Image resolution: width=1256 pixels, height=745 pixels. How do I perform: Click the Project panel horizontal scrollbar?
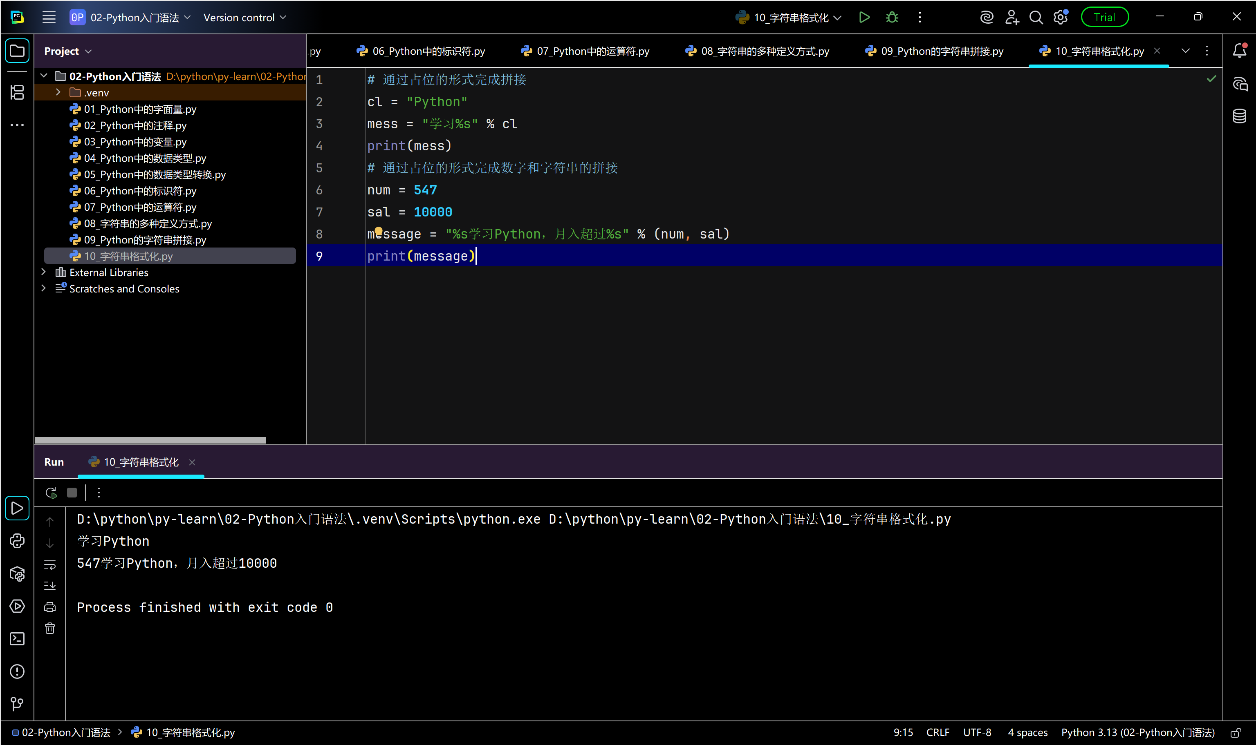[x=150, y=440]
